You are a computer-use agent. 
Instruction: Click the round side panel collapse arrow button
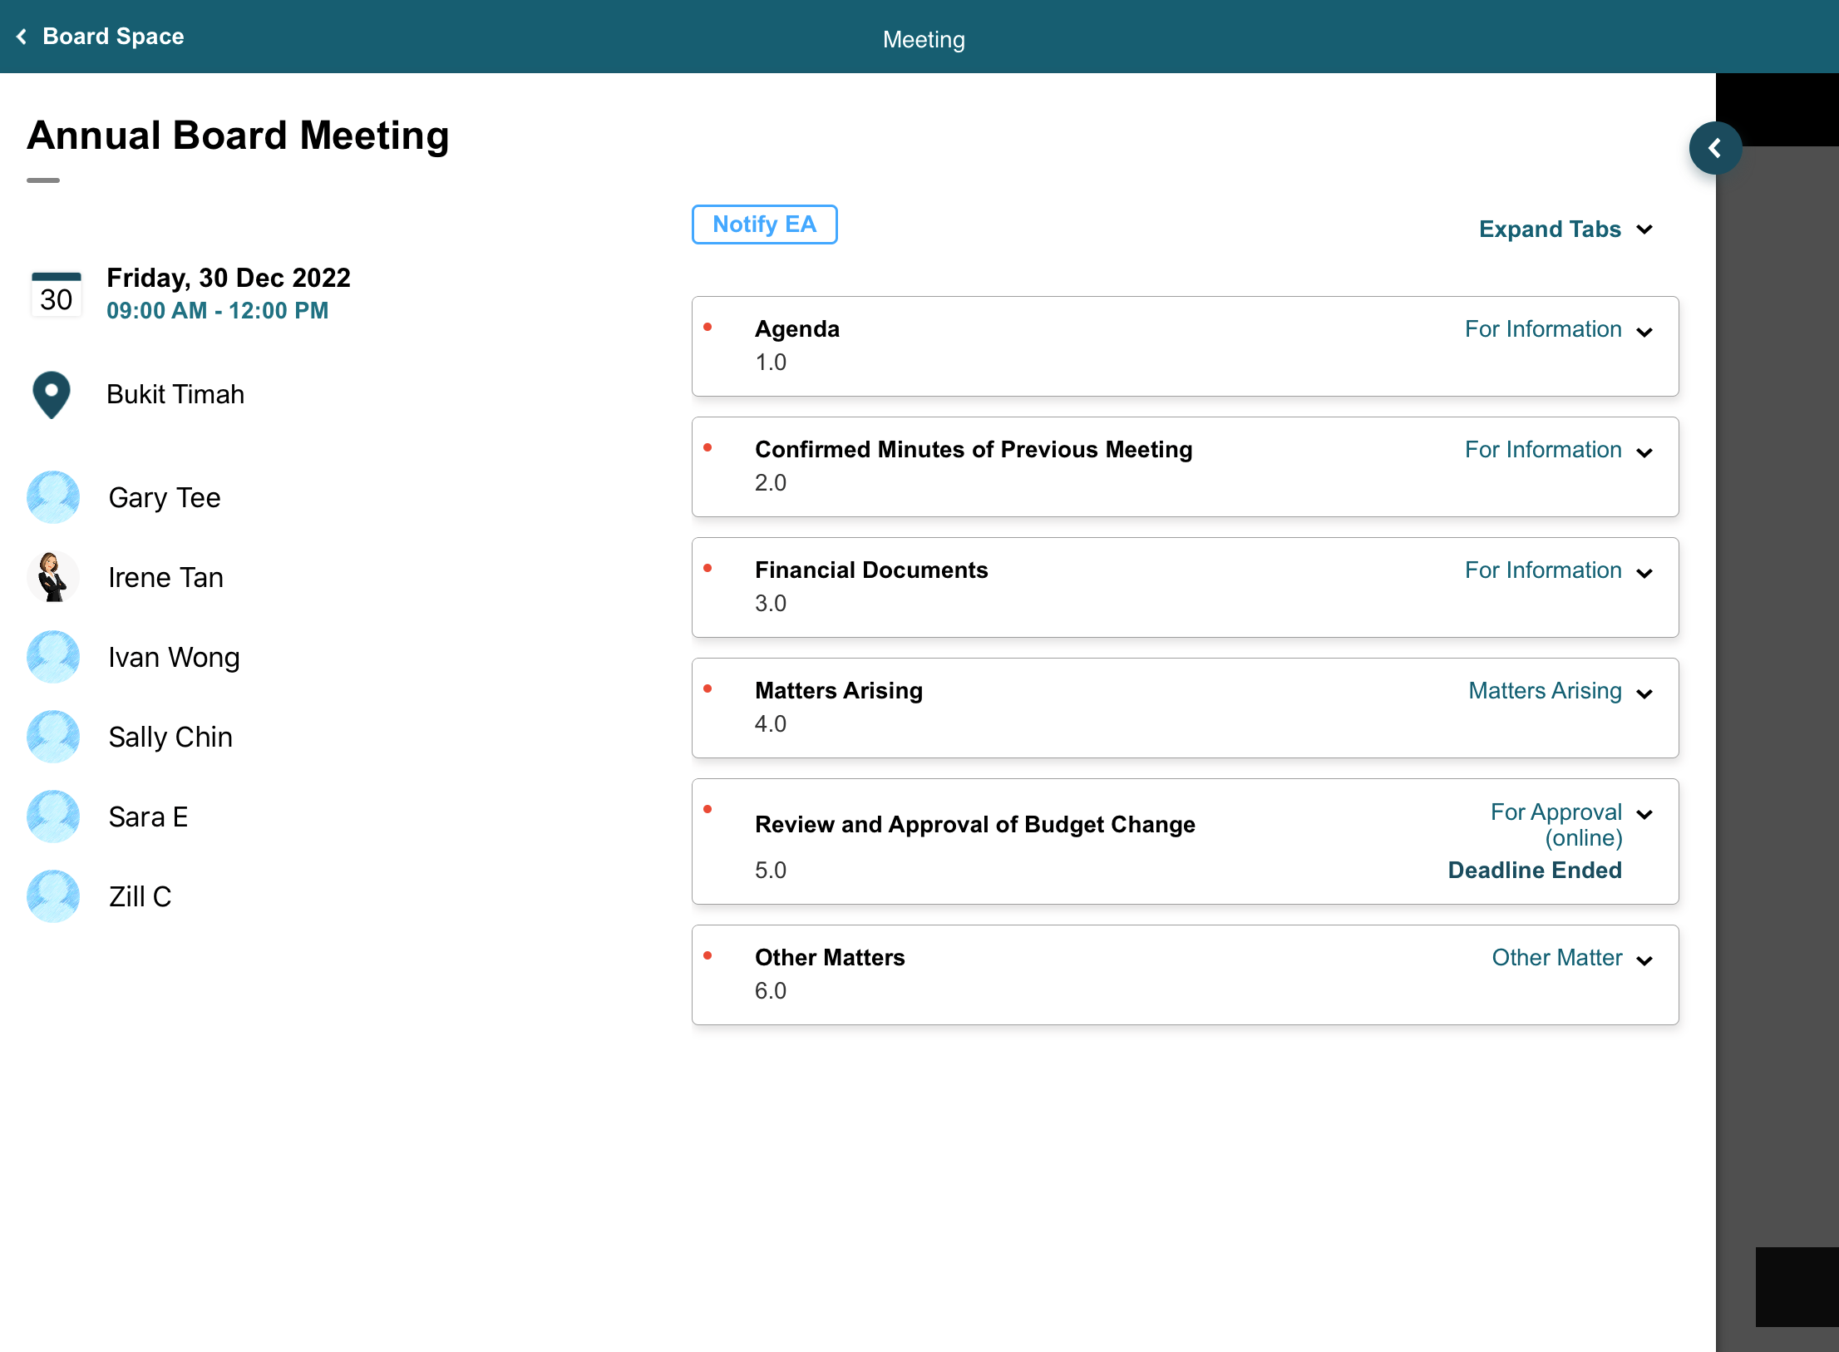[1715, 148]
